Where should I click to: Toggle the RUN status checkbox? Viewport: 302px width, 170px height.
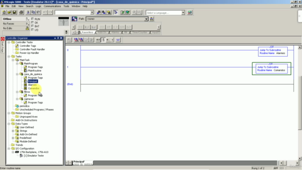[33, 19]
